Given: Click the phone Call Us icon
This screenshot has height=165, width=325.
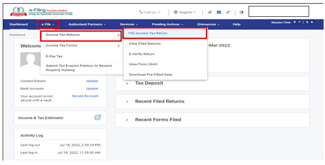Looking at the screenshot, I should pyautogui.click(x=141, y=12).
